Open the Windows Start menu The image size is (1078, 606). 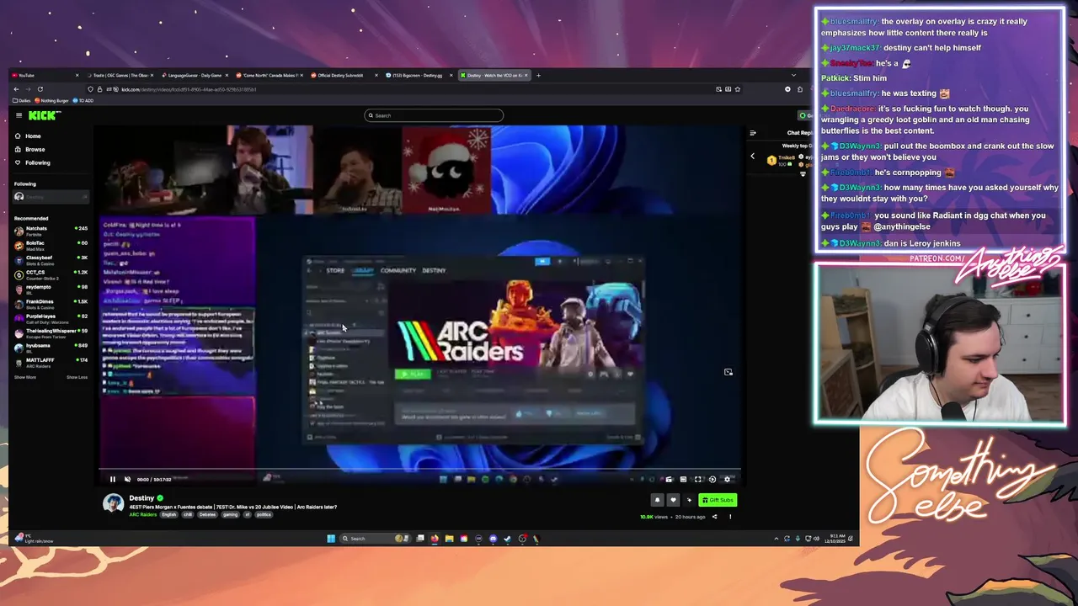pyautogui.click(x=331, y=539)
